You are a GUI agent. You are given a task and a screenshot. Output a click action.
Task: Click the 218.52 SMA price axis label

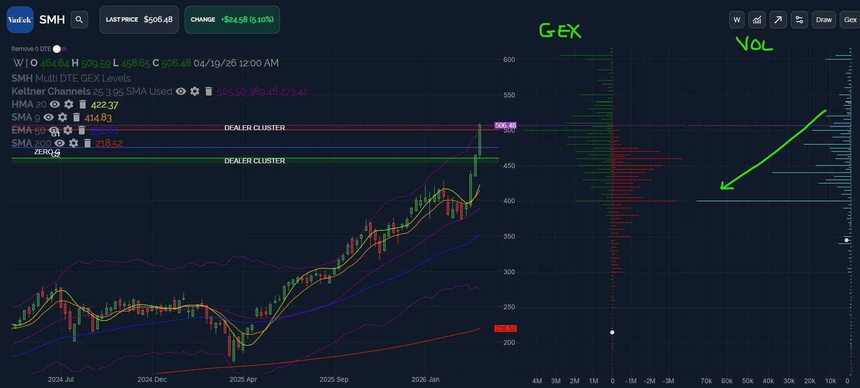[506, 328]
